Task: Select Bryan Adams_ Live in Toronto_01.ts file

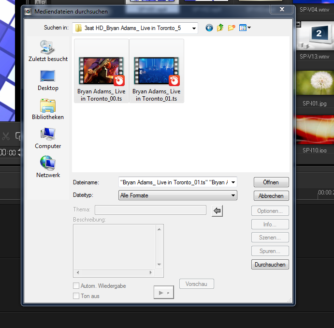Action: click(x=157, y=71)
